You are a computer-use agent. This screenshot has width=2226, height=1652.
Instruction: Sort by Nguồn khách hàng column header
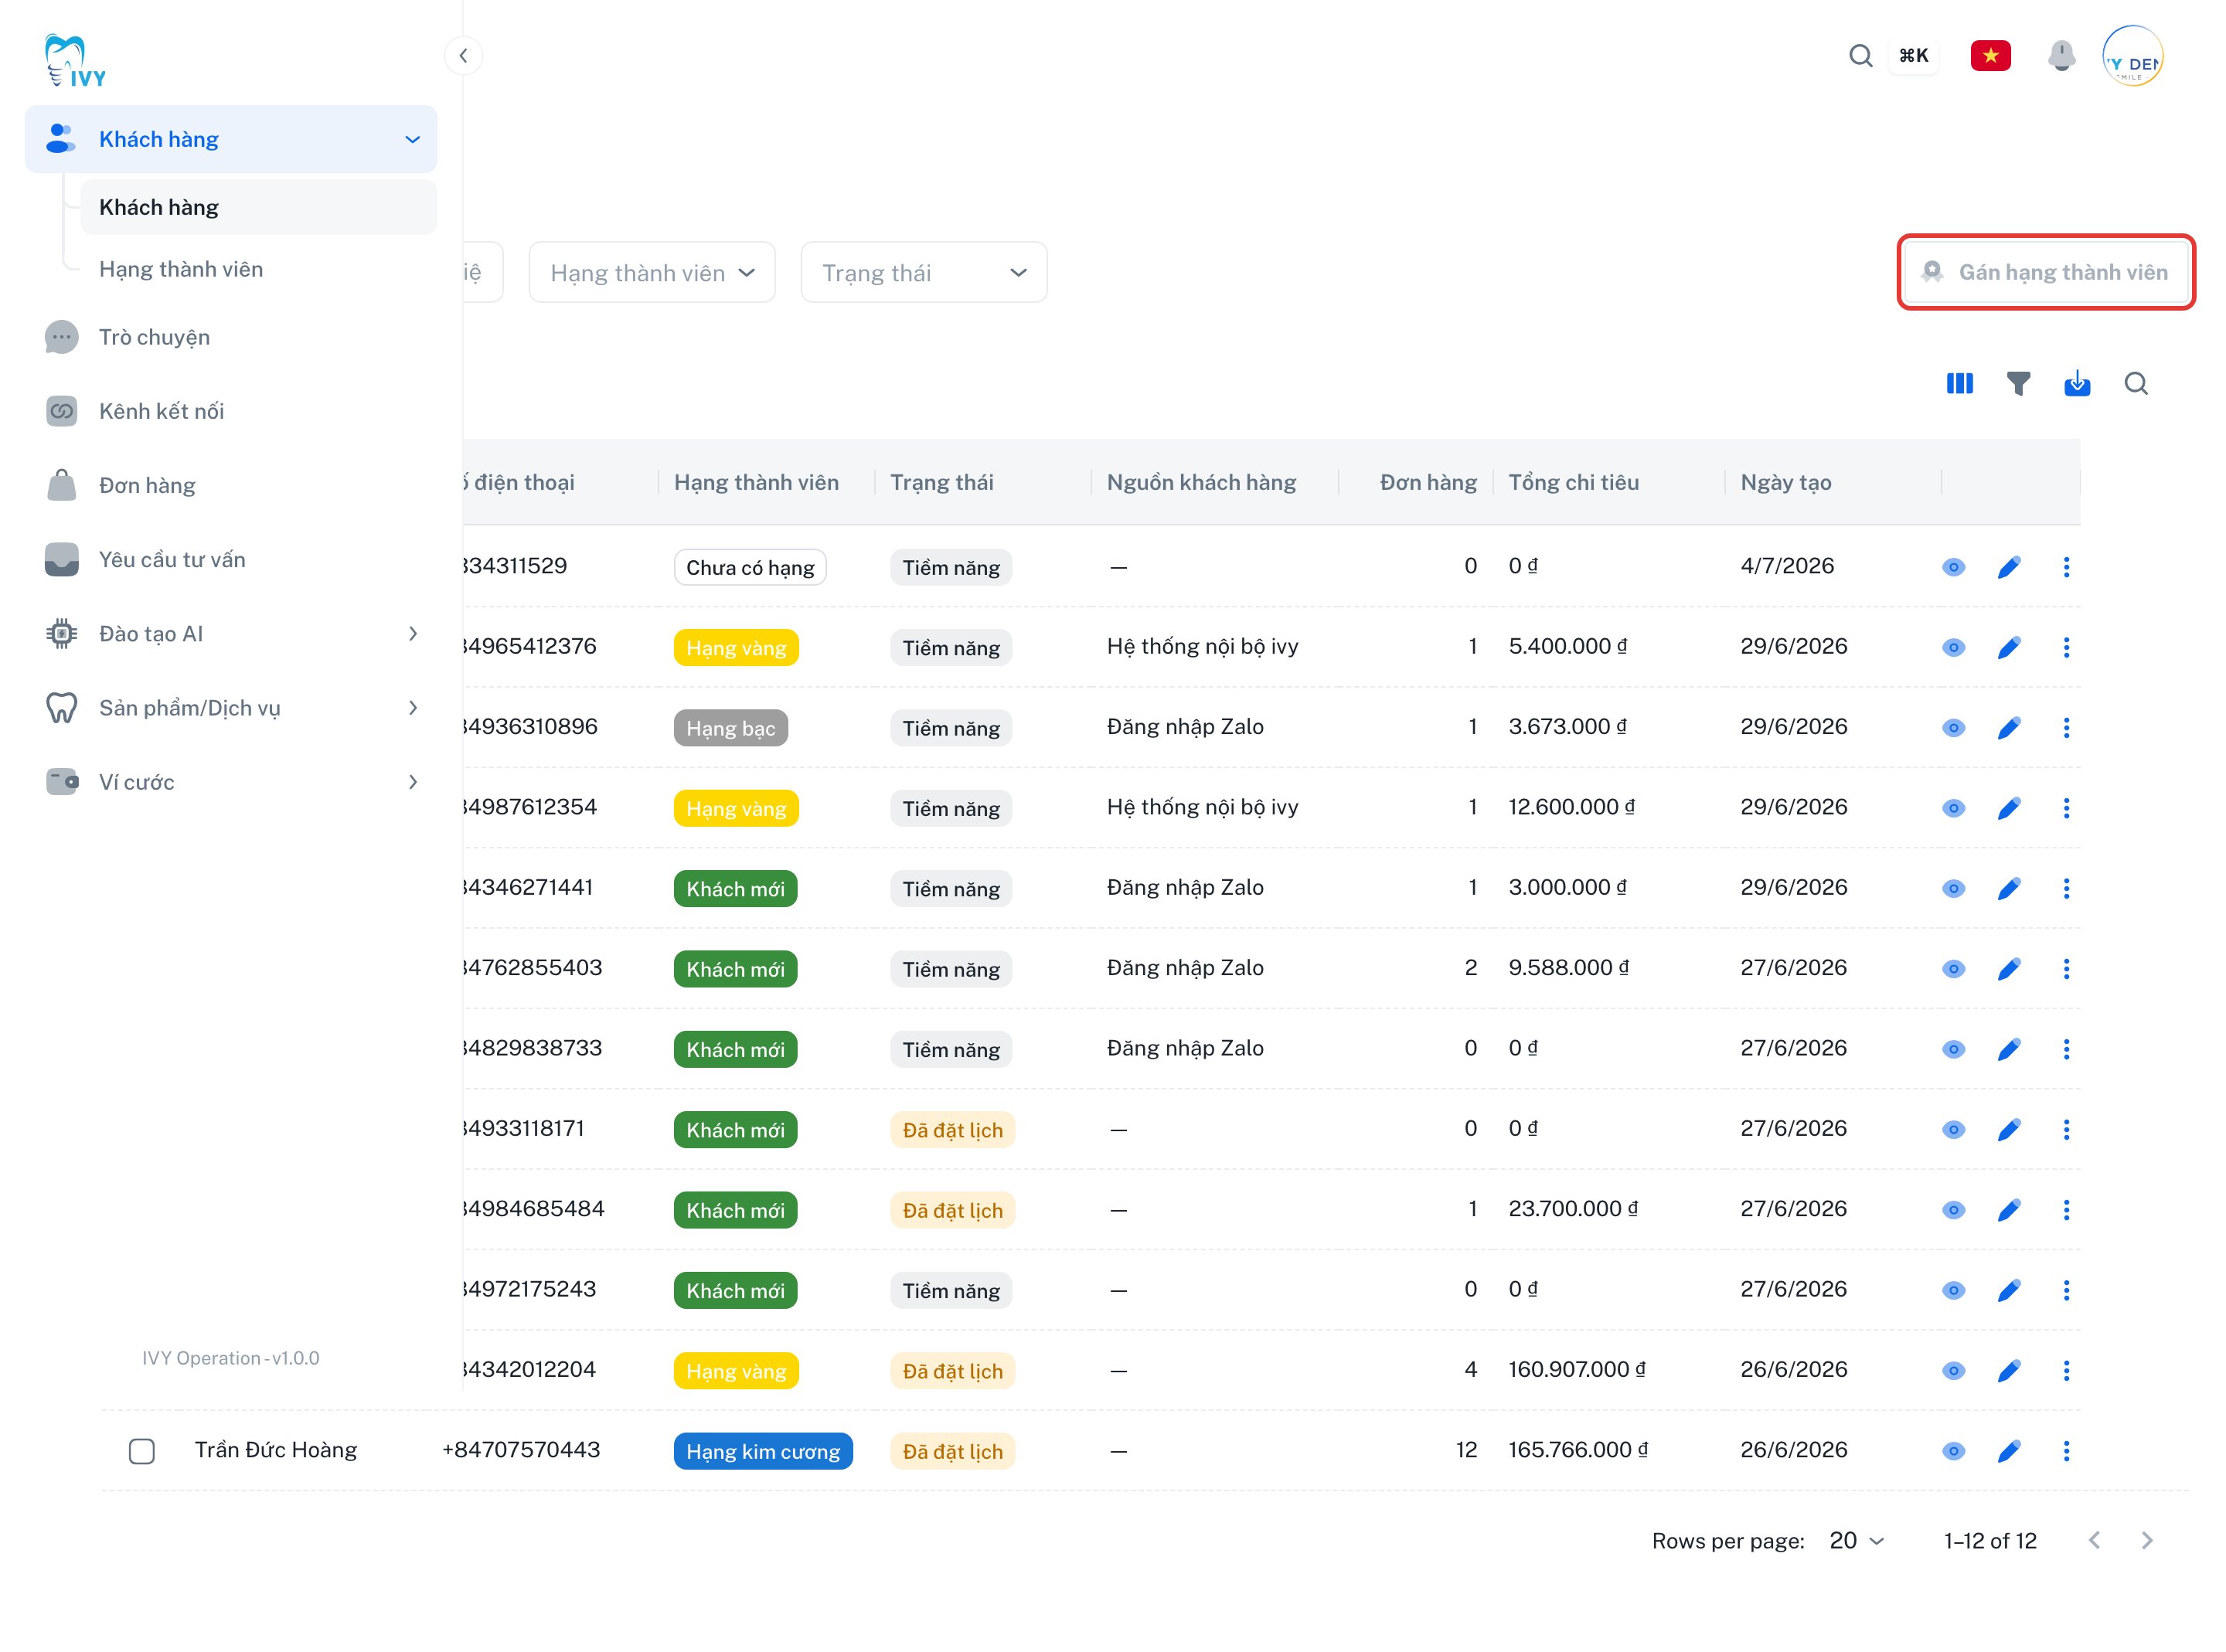tap(1201, 482)
